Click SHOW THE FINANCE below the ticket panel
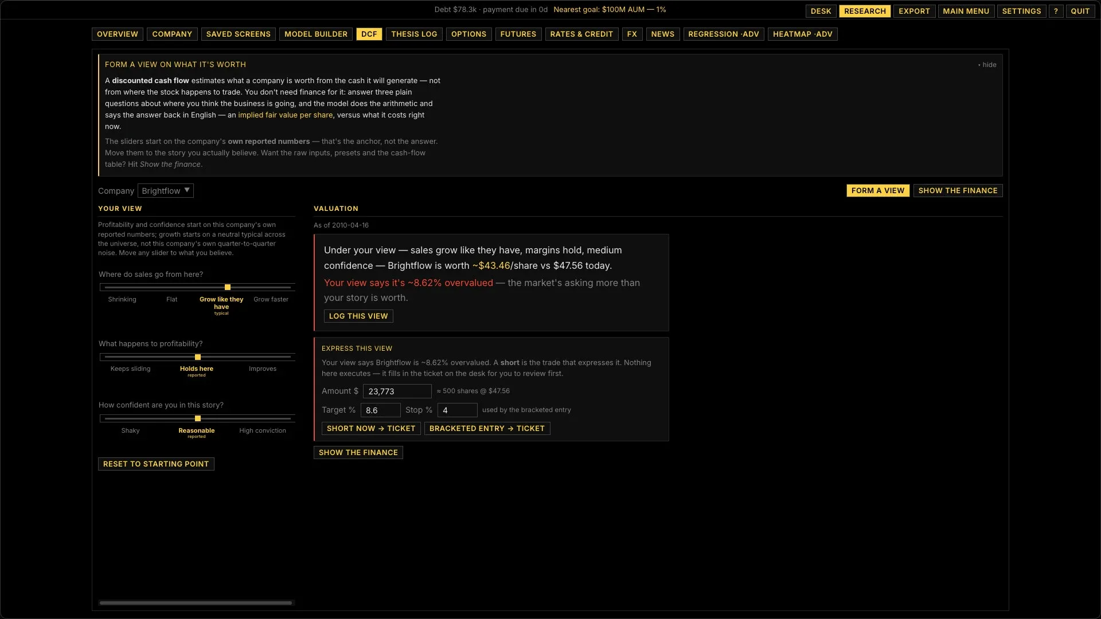Screen dimensions: 1101x619 coord(358,453)
